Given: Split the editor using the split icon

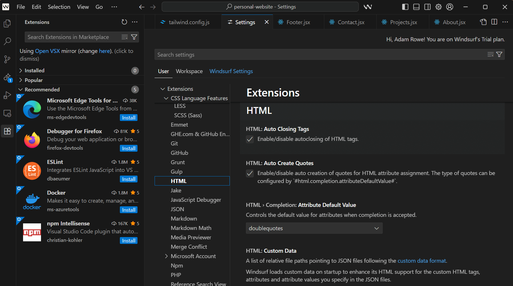Looking at the screenshot, I should pyautogui.click(x=494, y=22).
